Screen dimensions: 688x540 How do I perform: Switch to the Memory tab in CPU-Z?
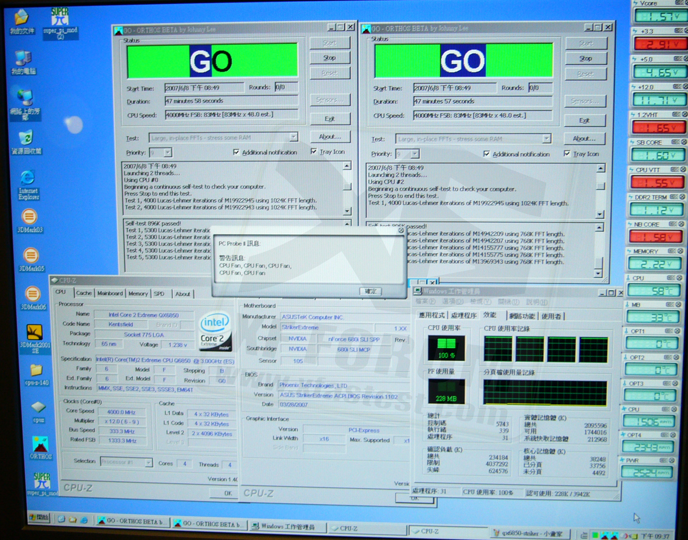point(138,293)
